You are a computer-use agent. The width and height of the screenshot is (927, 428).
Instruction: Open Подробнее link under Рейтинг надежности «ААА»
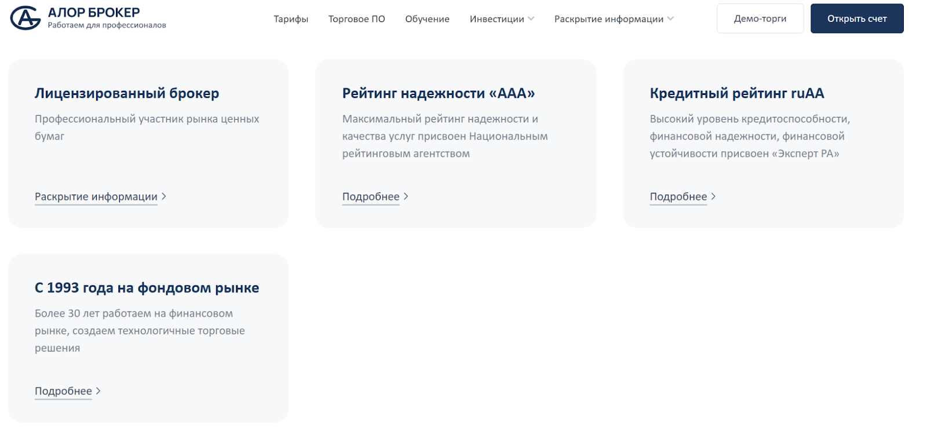(x=371, y=196)
